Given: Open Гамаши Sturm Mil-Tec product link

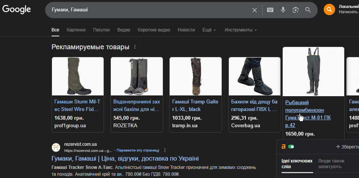Looking at the screenshot, I should click(x=77, y=106).
